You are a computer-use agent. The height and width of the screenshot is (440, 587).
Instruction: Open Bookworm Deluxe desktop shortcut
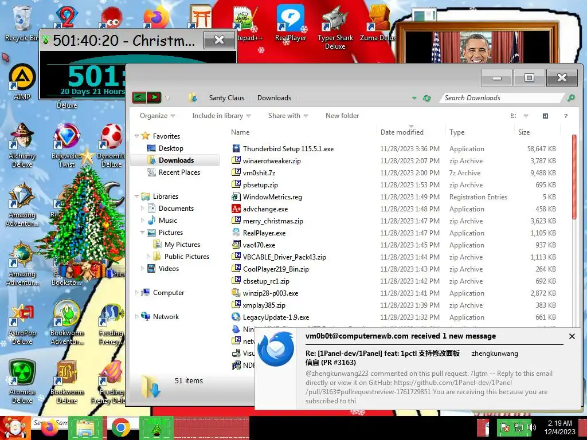click(x=66, y=382)
